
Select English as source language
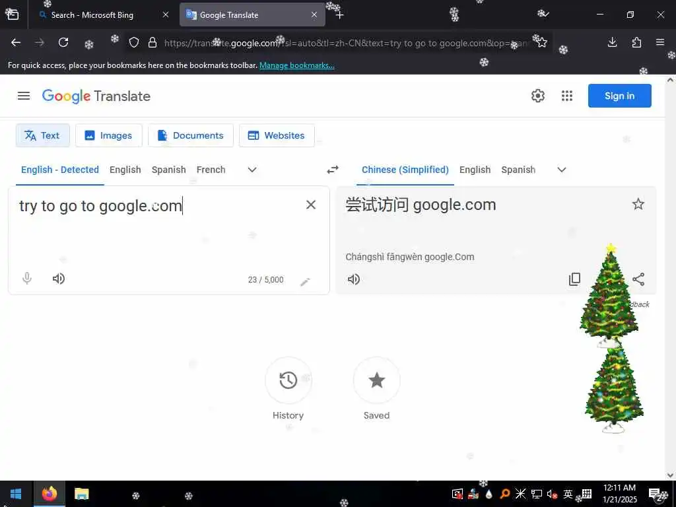pyautogui.click(x=125, y=170)
